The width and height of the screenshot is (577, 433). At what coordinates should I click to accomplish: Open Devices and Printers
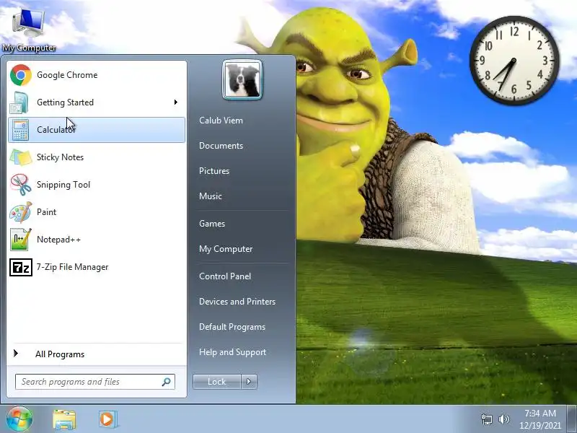coord(237,302)
